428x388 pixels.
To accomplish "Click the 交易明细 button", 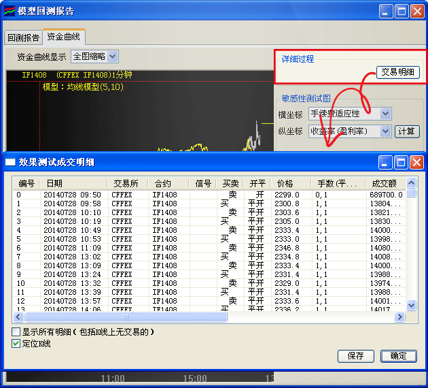I will click(x=398, y=73).
